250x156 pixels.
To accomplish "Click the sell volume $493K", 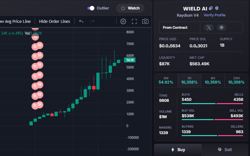I will point(237,116).
